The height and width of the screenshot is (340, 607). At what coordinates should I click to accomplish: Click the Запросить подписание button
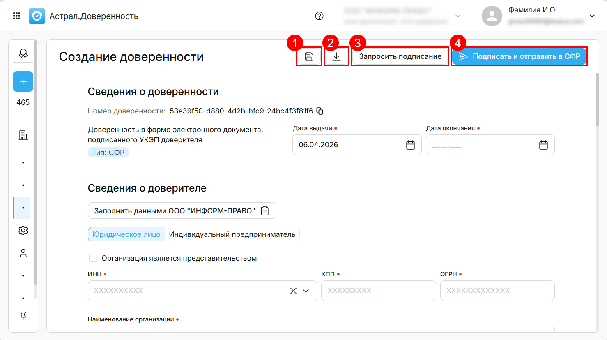click(x=400, y=57)
